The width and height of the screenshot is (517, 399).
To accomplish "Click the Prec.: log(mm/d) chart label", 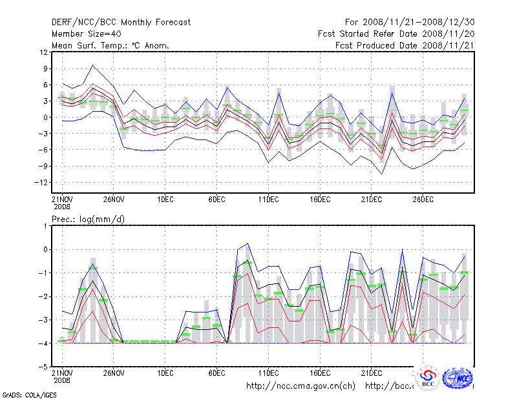I will click(x=88, y=220).
